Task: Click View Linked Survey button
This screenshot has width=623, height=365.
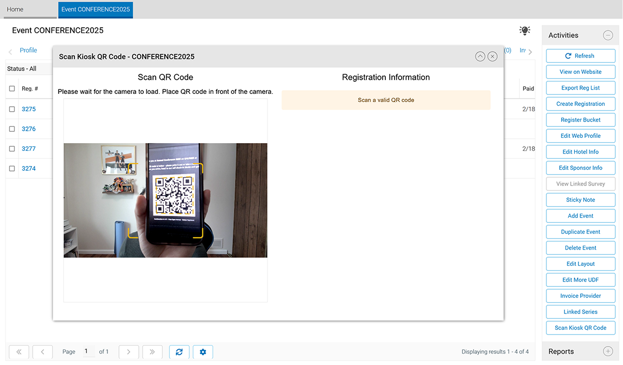Action: click(x=581, y=184)
